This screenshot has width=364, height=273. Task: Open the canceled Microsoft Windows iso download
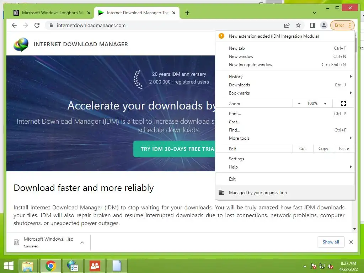tap(48, 242)
